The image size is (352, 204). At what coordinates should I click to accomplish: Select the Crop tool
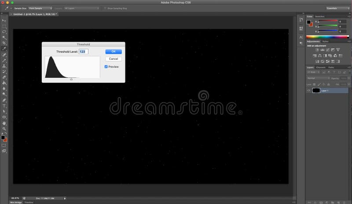click(4, 43)
